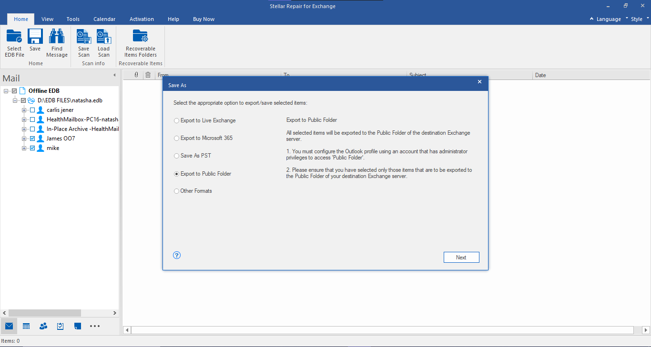Uncheck the mike mailbox
Image resolution: width=651 pixels, height=347 pixels.
[32, 148]
